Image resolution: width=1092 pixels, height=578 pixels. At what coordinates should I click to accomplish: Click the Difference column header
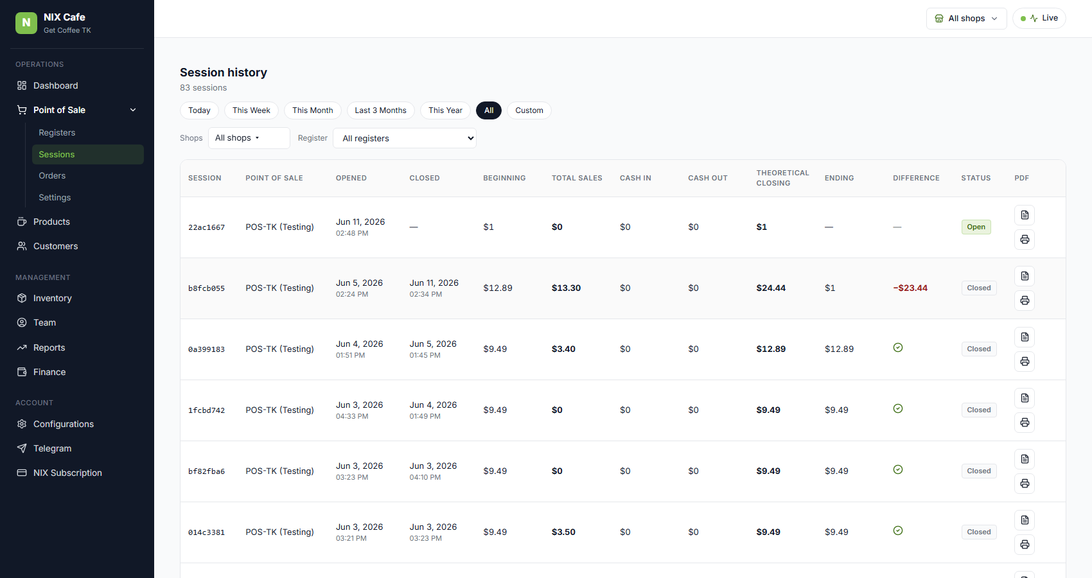[x=916, y=178]
